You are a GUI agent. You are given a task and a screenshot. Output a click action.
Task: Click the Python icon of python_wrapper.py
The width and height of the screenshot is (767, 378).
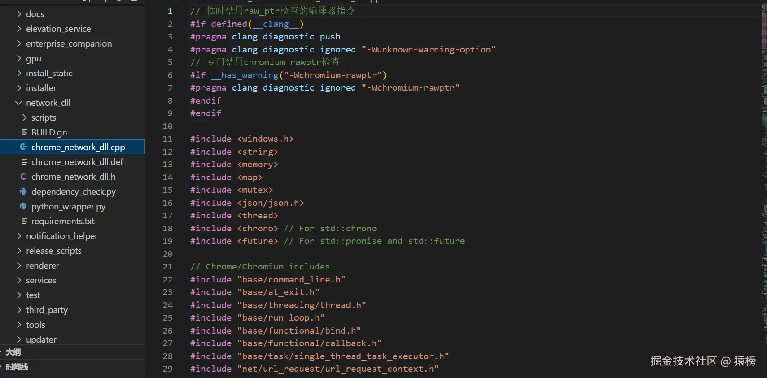tap(23, 206)
